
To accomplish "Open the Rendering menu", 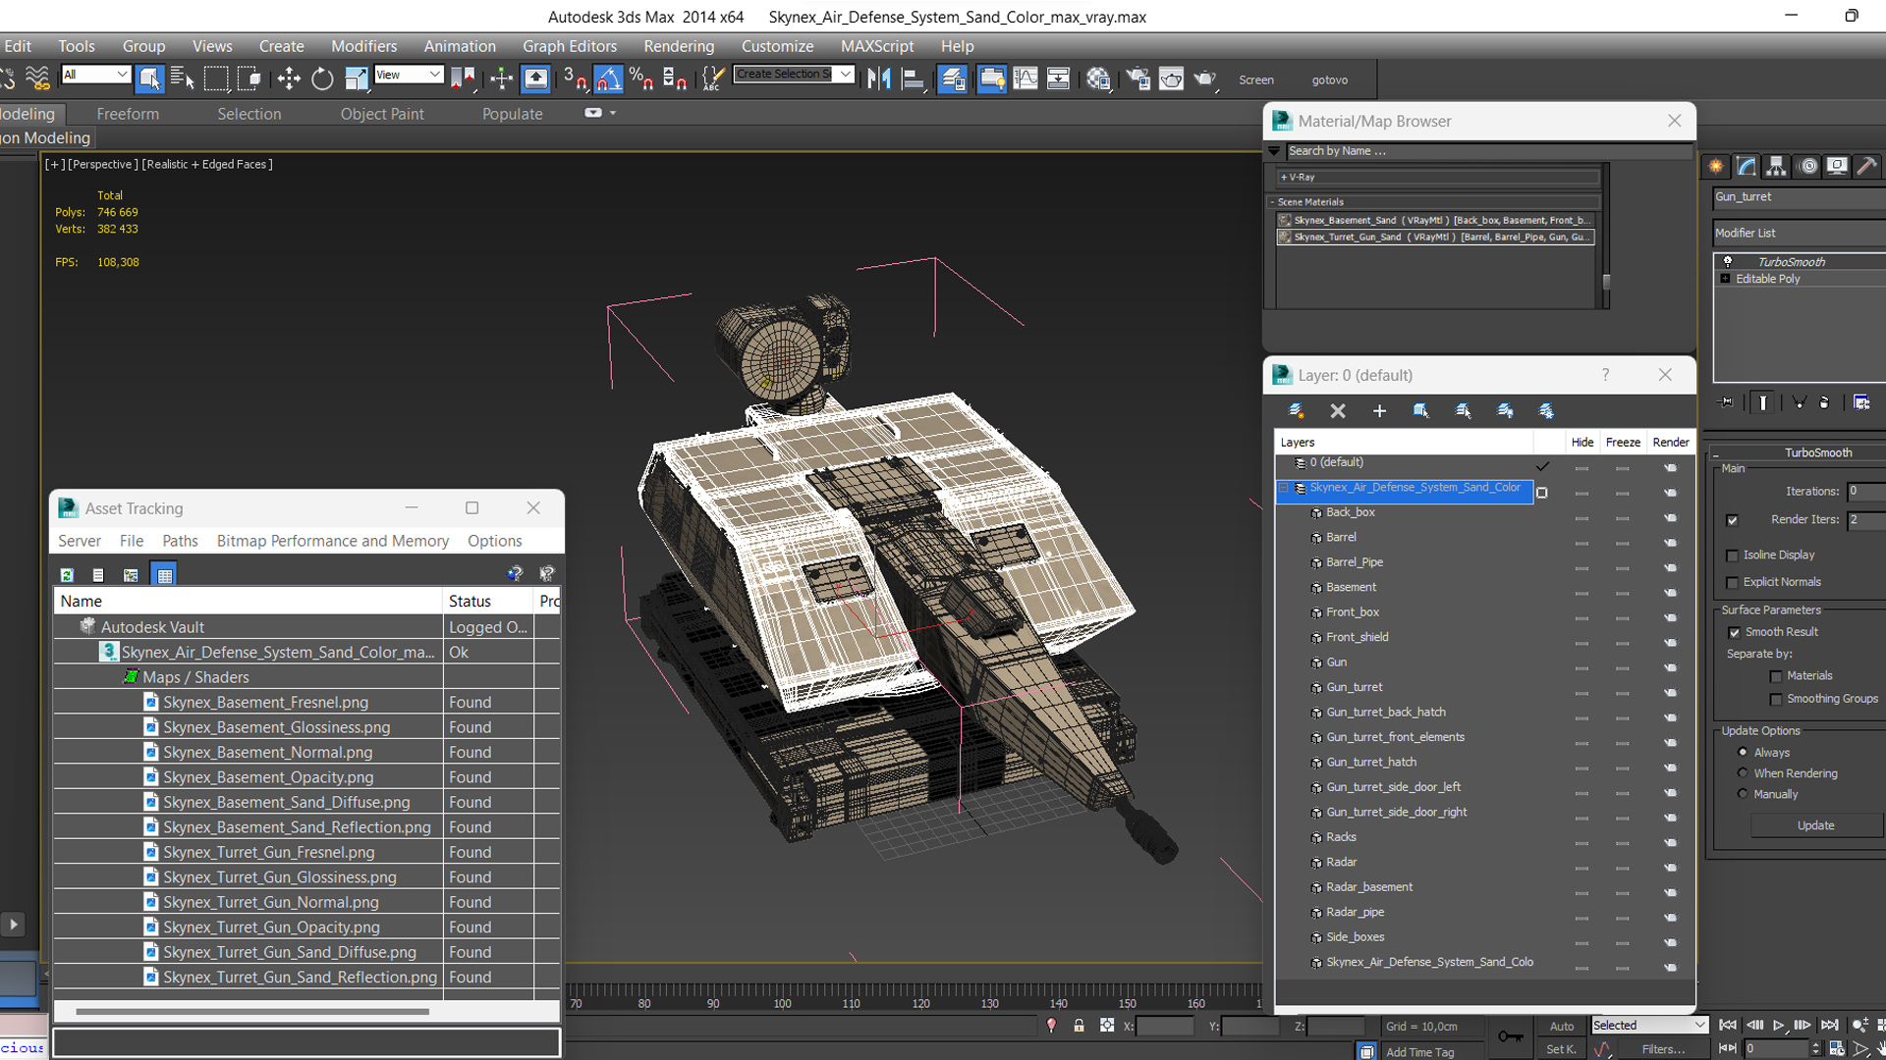I will click(679, 46).
